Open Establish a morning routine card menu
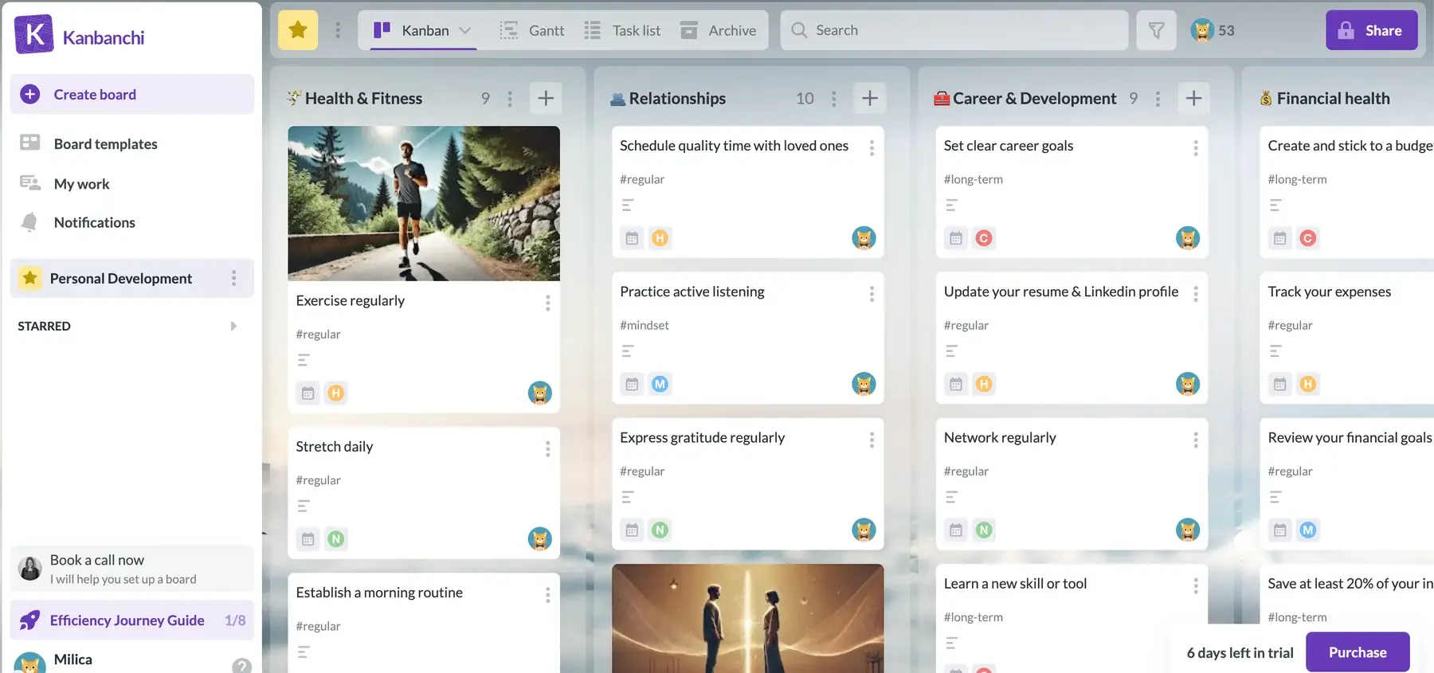This screenshot has width=1434, height=673. coord(547,594)
